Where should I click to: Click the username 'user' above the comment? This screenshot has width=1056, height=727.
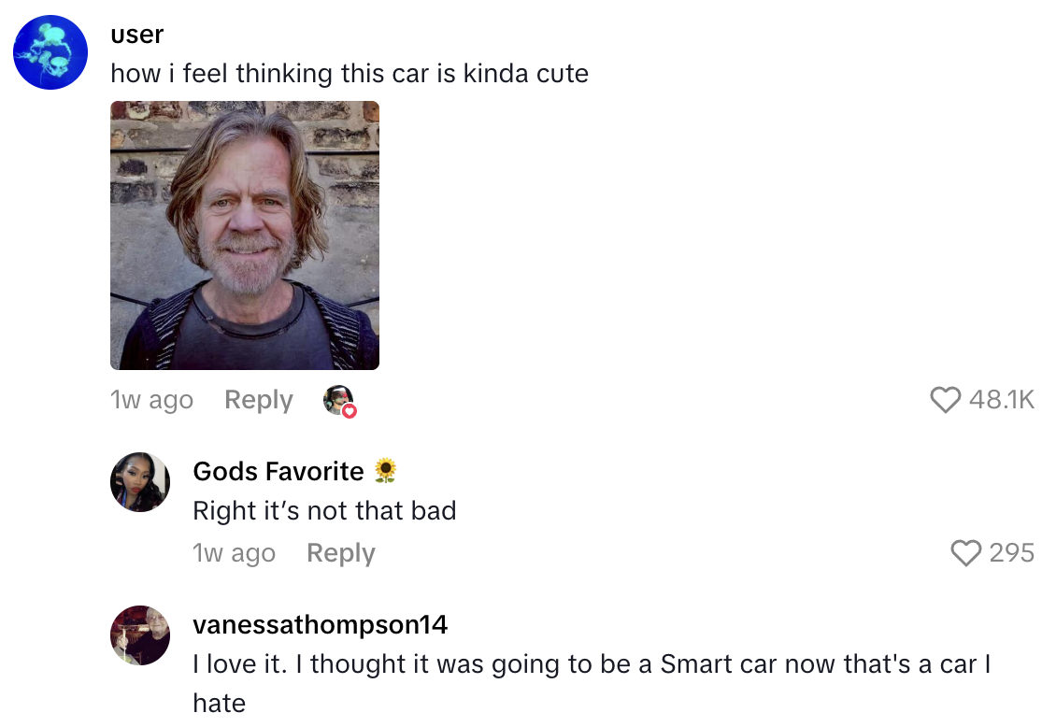coord(136,35)
